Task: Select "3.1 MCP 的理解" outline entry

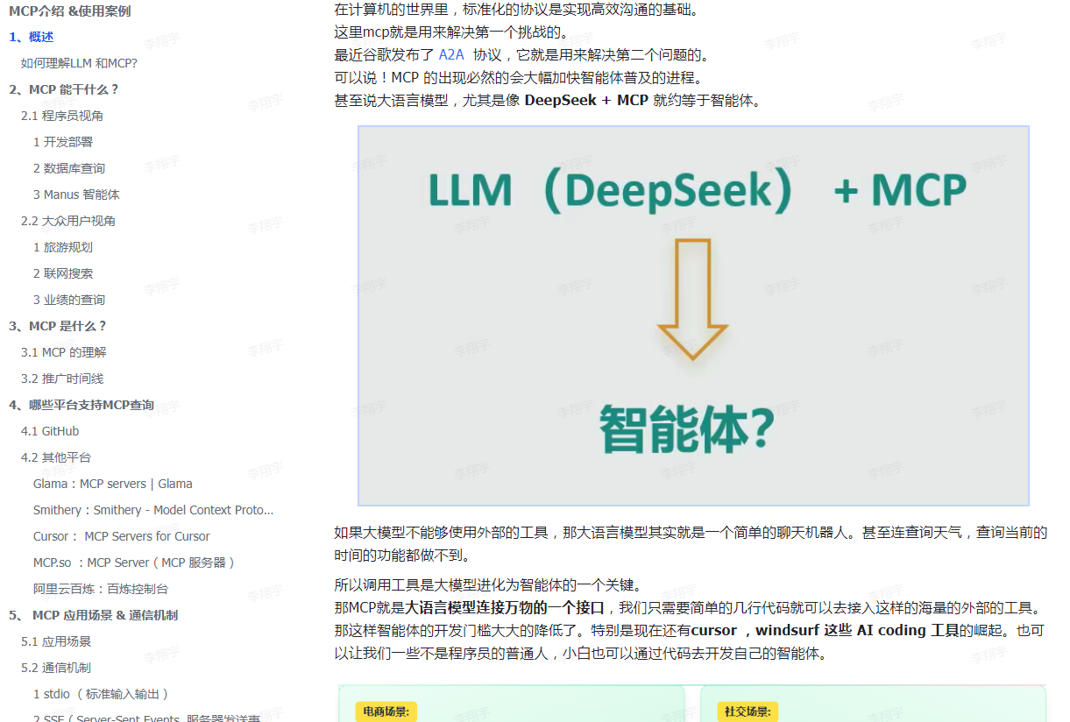Action: pos(64,352)
